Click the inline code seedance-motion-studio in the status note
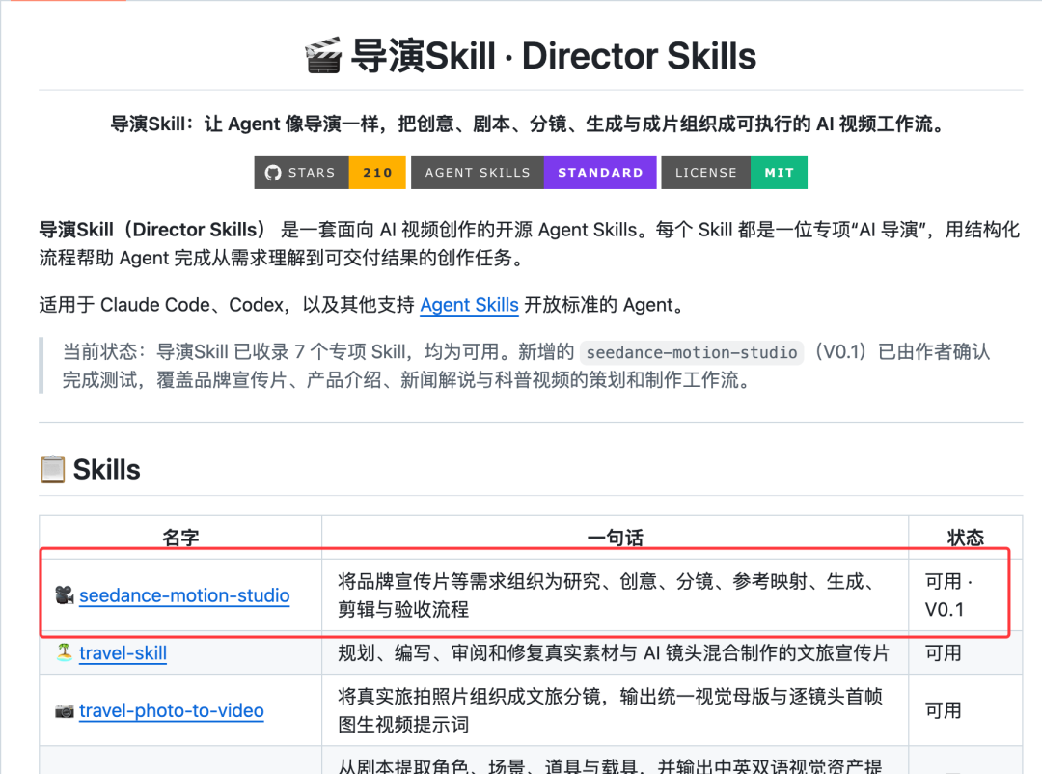 pos(692,352)
